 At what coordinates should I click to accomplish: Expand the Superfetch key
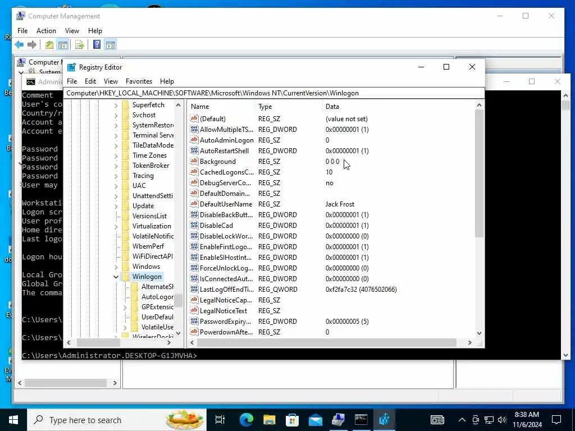pyautogui.click(x=116, y=105)
